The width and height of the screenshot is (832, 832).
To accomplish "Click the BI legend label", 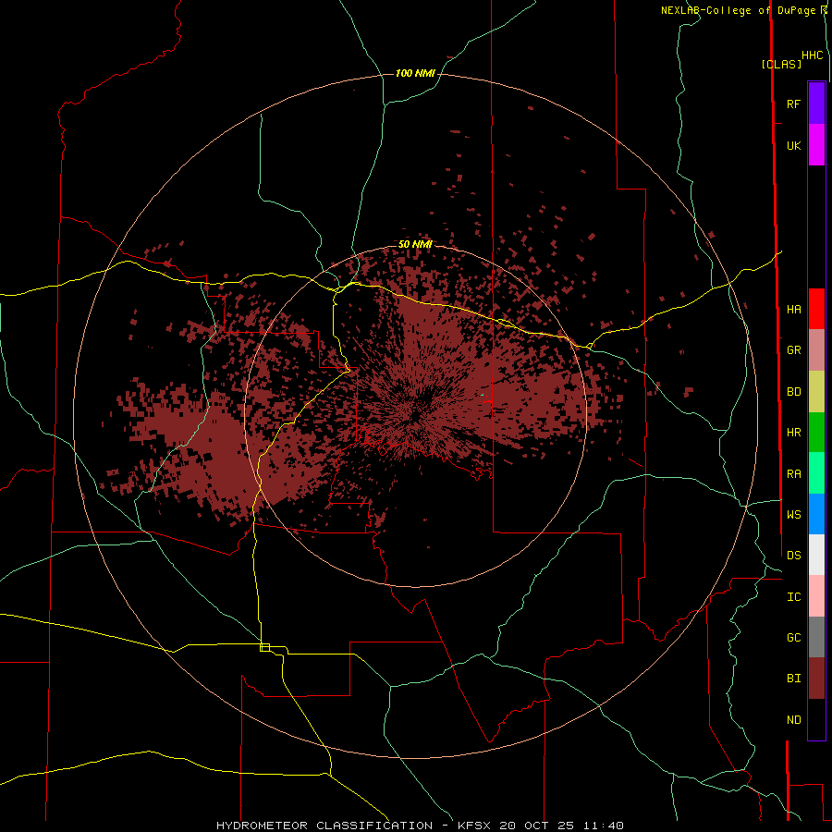I will pyautogui.click(x=793, y=679).
